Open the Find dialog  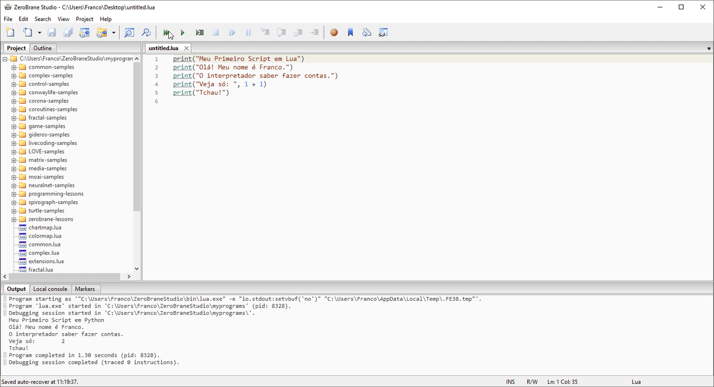tap(129, 32)
